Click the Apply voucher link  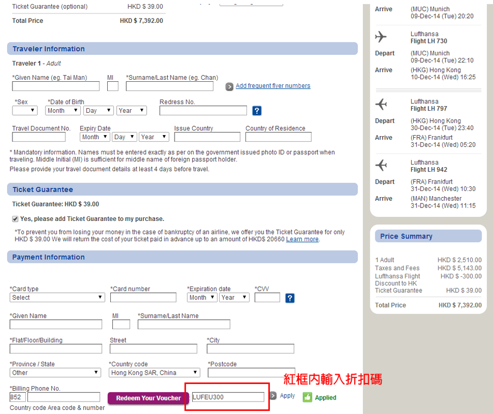(x=287, y=396)
